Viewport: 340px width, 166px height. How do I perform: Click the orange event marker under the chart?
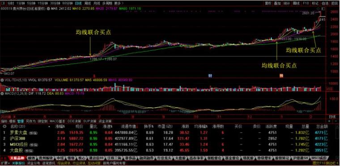[281, 76]
